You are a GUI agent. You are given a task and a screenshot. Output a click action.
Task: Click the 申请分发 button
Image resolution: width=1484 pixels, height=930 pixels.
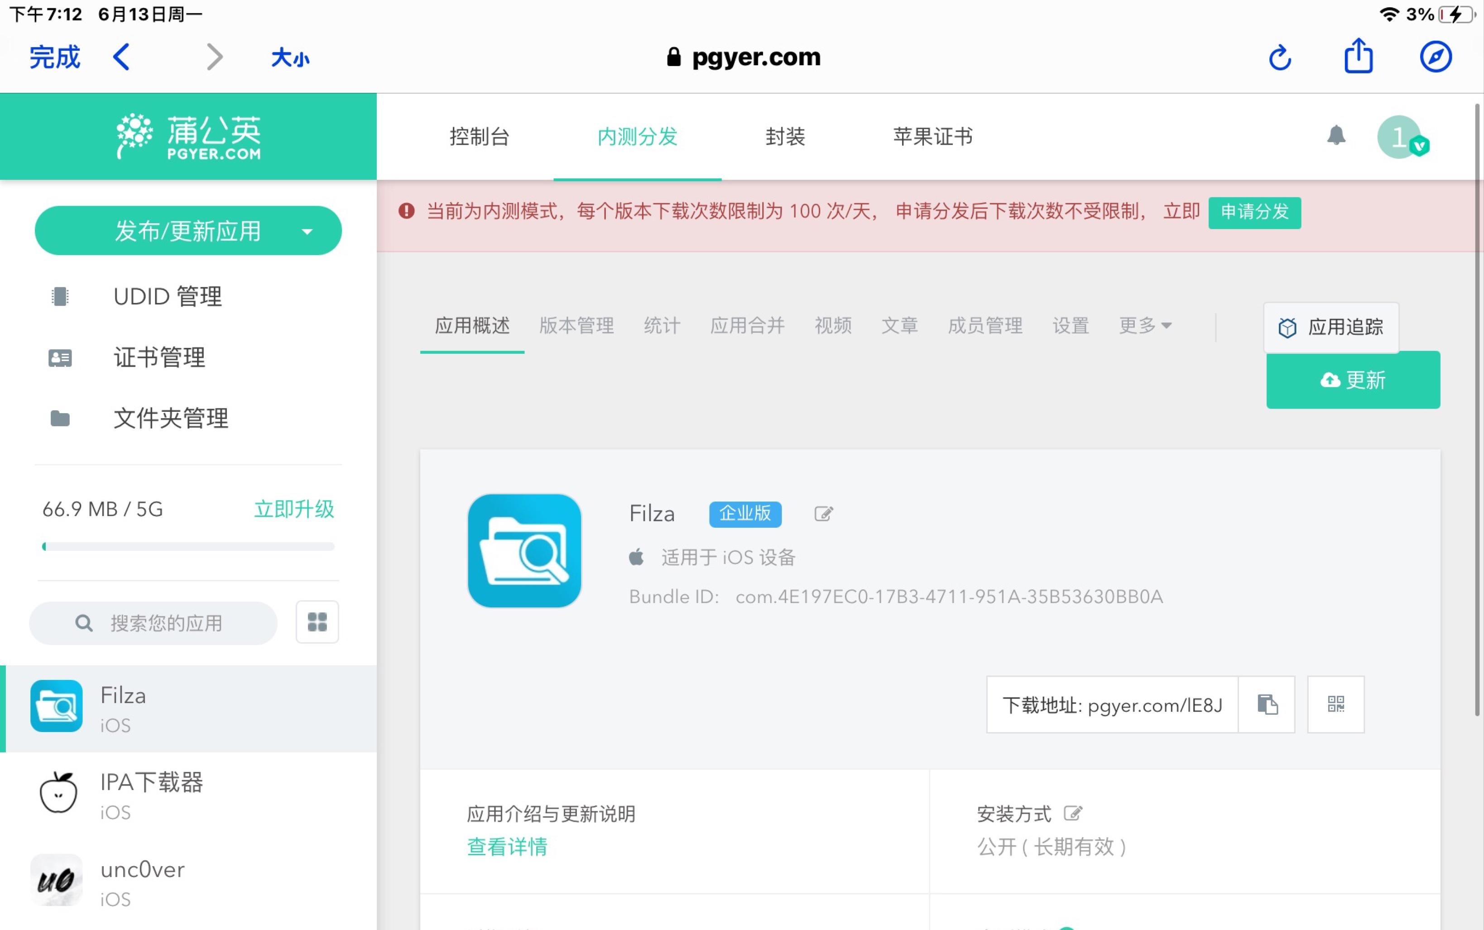click(1254, 212)
